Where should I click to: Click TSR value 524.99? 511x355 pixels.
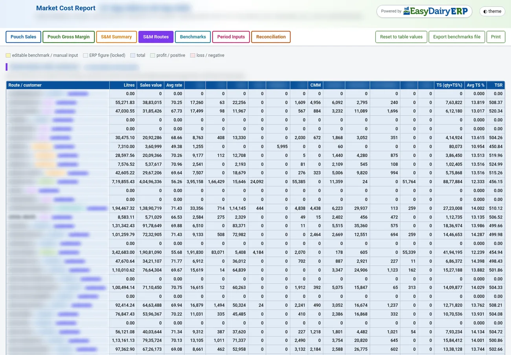tap(496, 164)
